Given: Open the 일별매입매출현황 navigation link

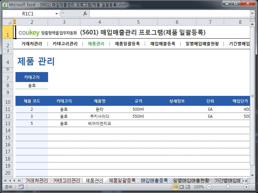Looking at the screenshot, I should click(x=202, y=44).
